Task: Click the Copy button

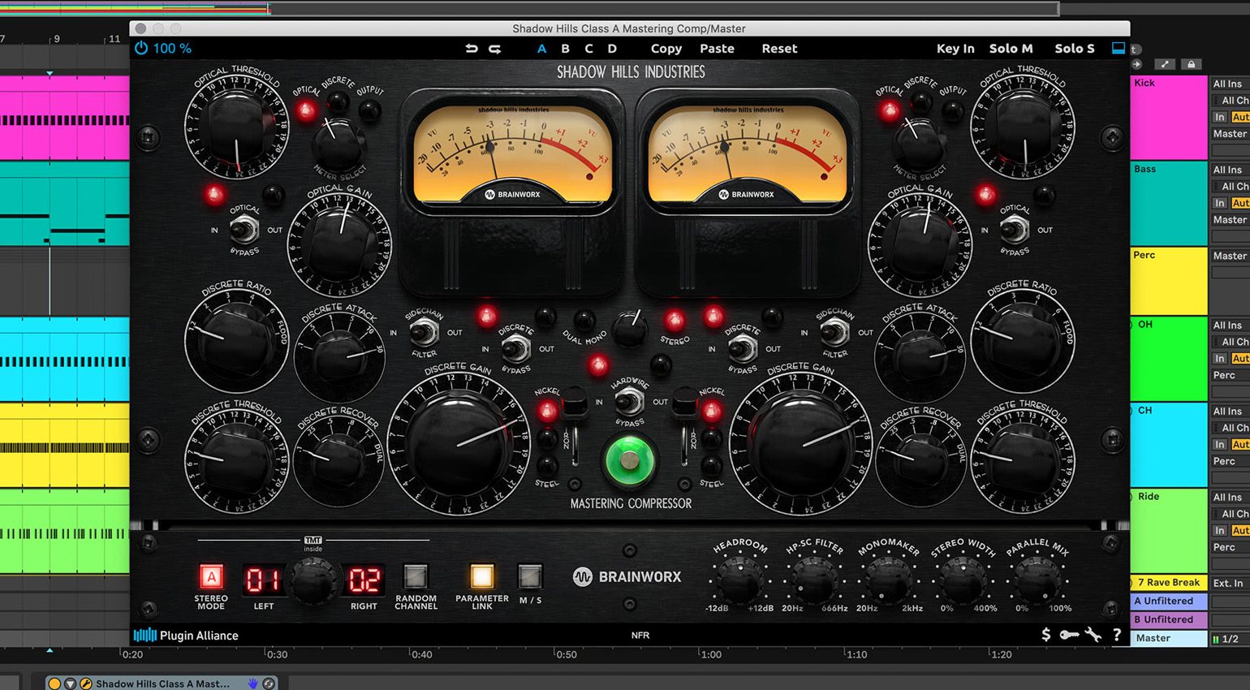Action: pos(666,49)
